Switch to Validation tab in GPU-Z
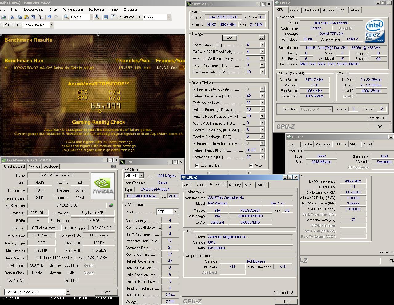This screenshot has width=394, height=305. click(51, 167)
